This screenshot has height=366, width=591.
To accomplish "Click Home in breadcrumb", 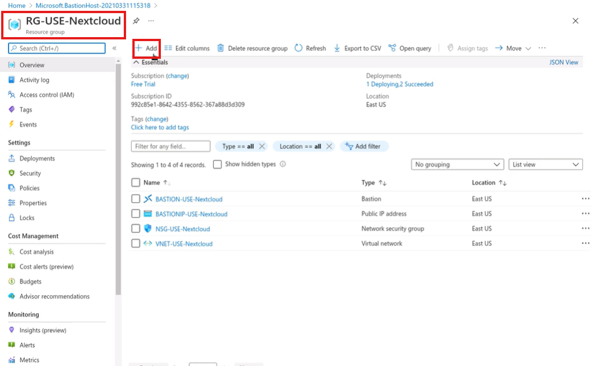I will [17, 6].
